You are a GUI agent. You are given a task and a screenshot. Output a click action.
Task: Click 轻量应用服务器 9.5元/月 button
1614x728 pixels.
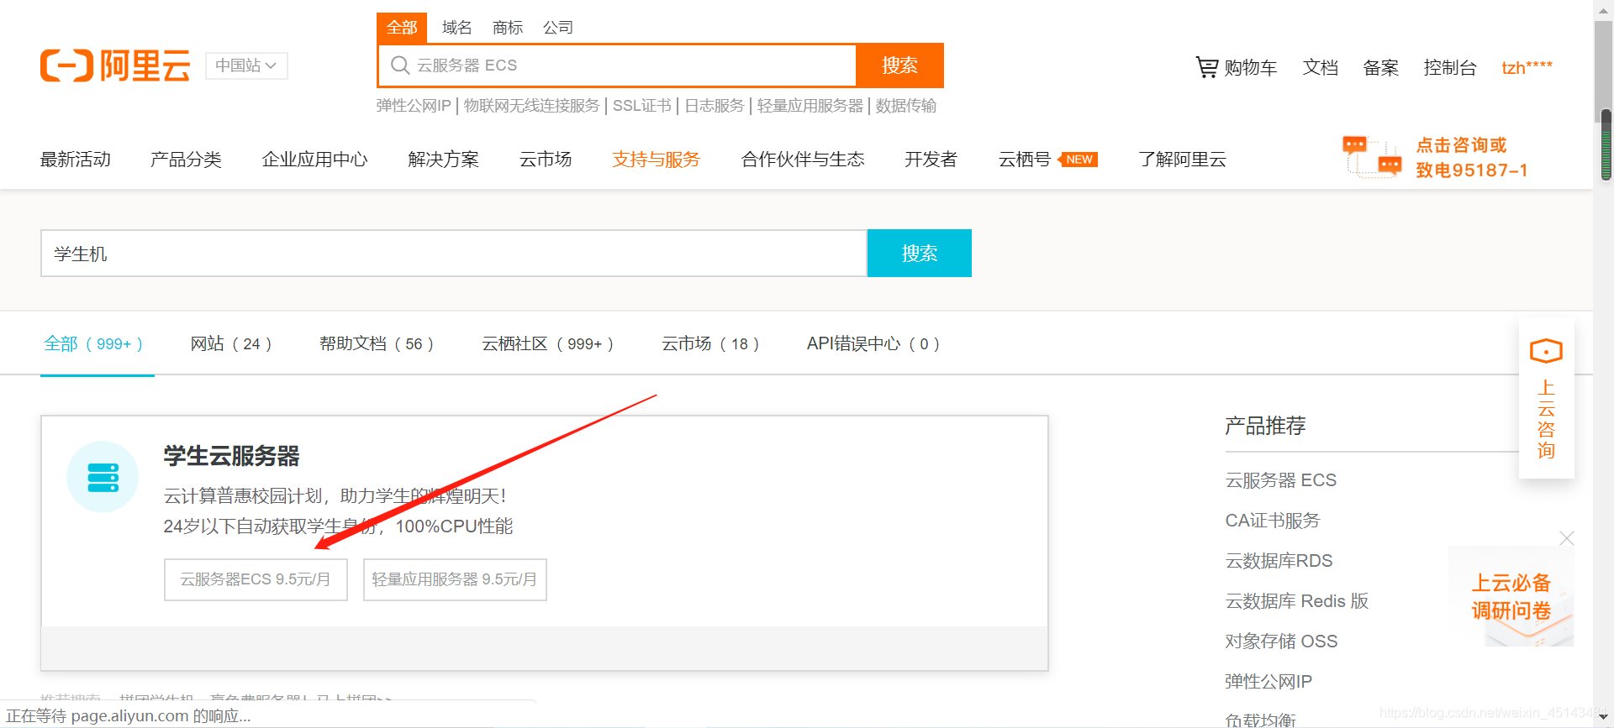pyautogui.click(x=455, y=579)
